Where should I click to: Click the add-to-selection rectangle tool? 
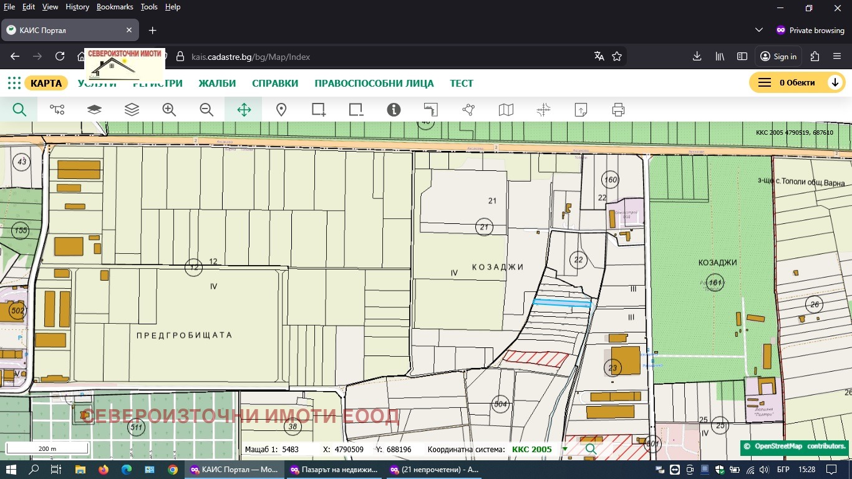coord(319,110)
